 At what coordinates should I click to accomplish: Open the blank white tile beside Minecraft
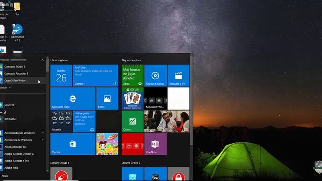pyautogui.click(x=178, y=99)
